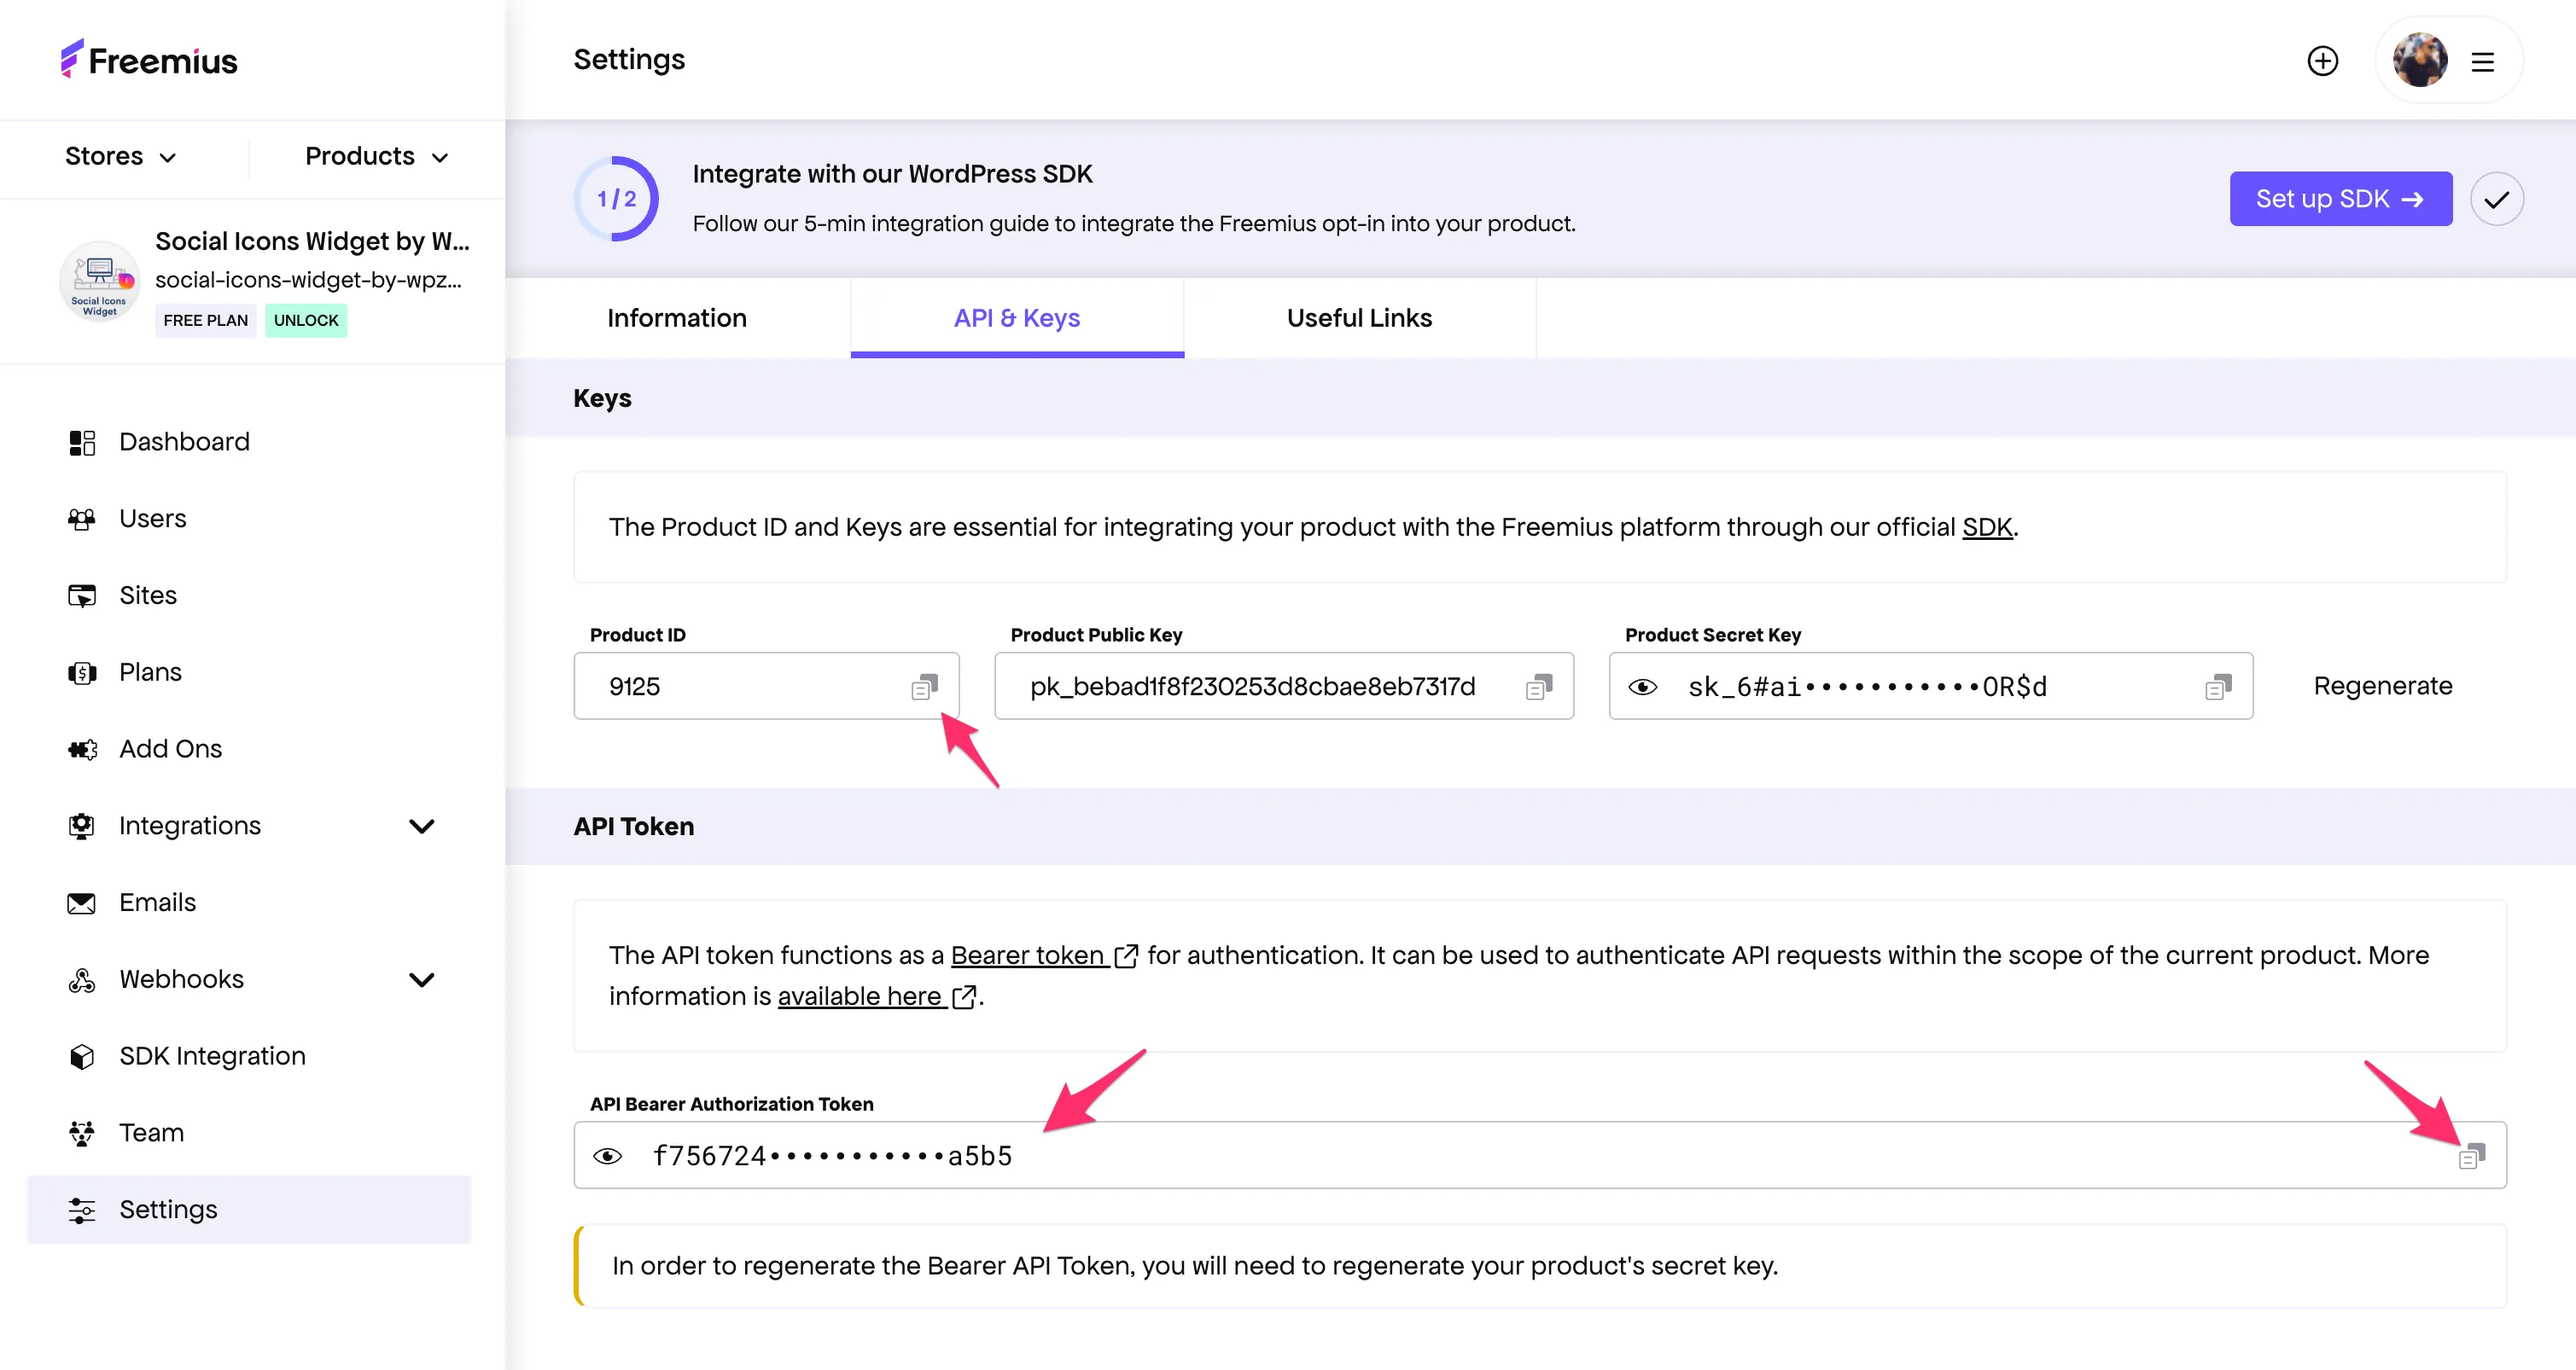
Task: Show the hidden API Bearer token
Action: (607, 1156)
